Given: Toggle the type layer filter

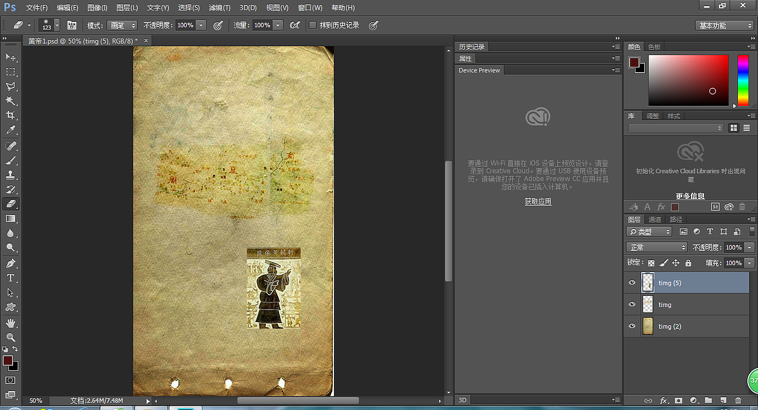Looking at the screenshot, I should pos(710,232).
